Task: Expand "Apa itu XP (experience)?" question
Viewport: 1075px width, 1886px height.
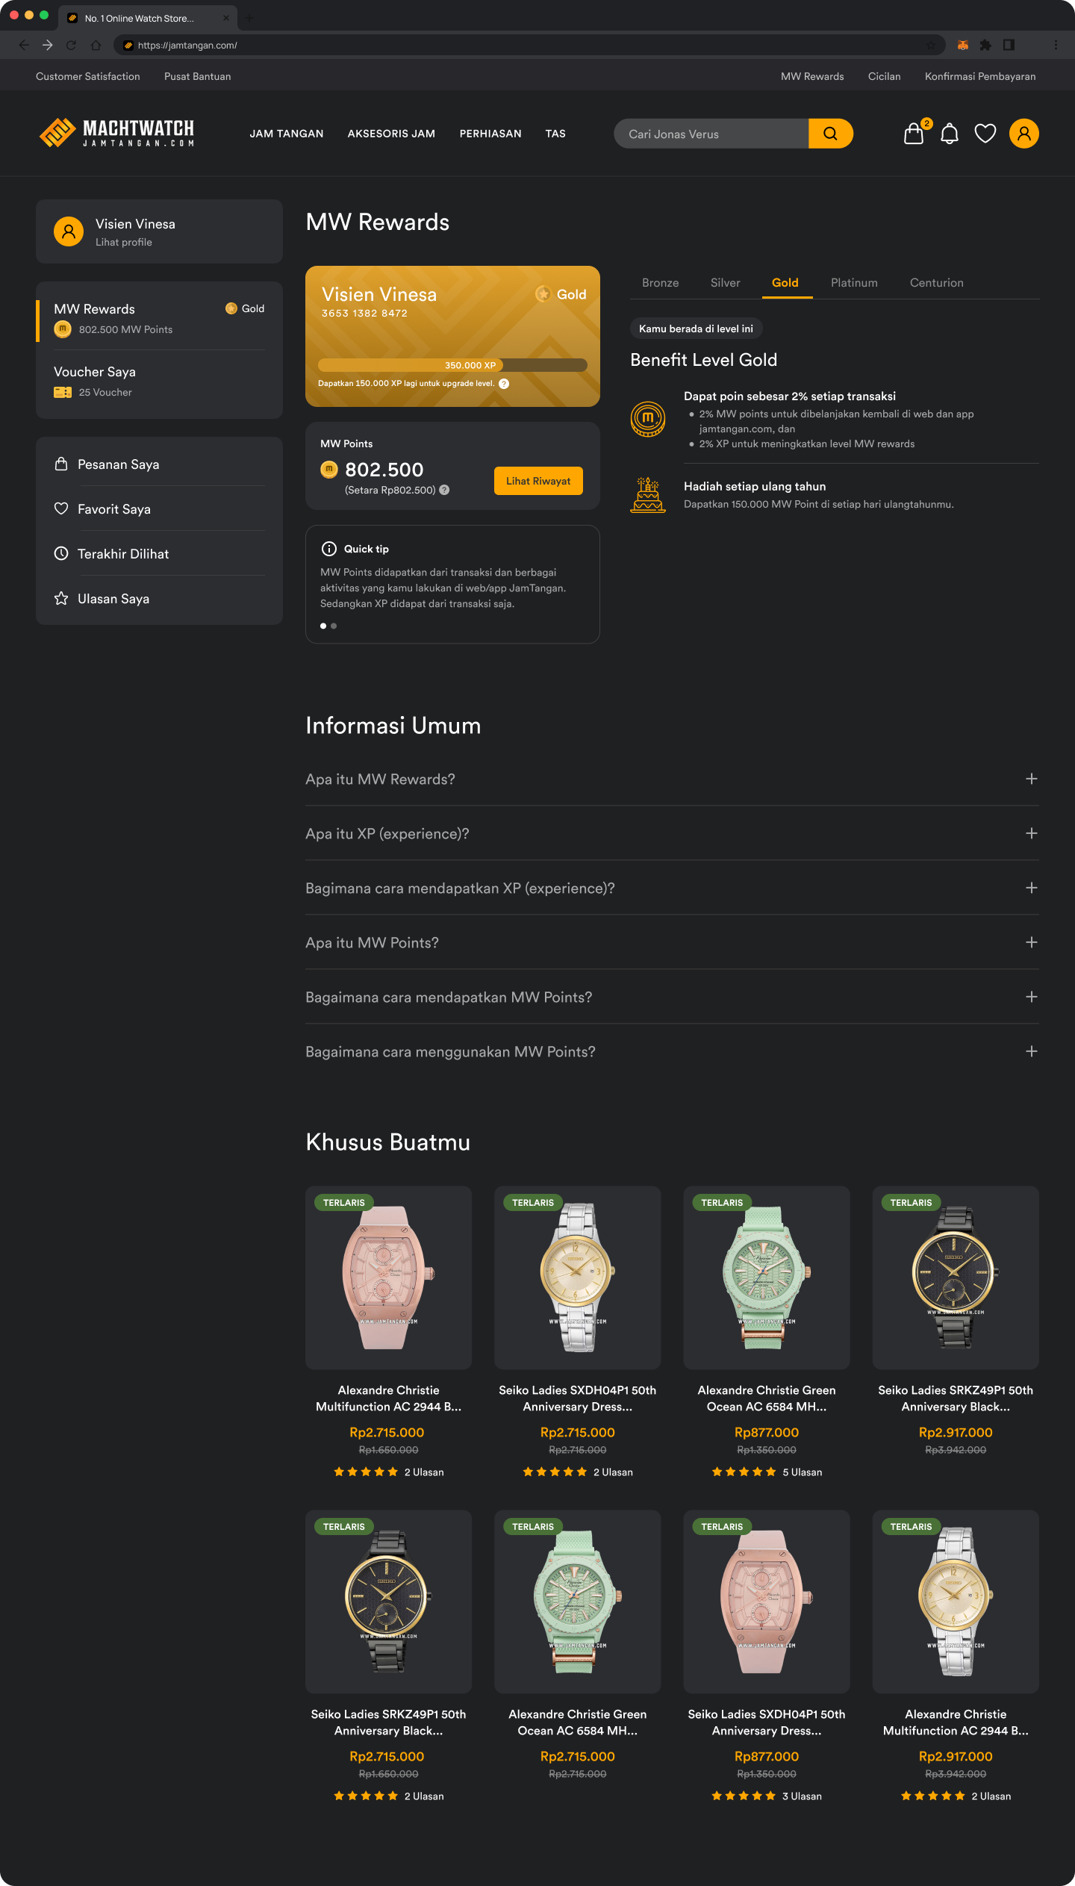Action: point(672,833)
